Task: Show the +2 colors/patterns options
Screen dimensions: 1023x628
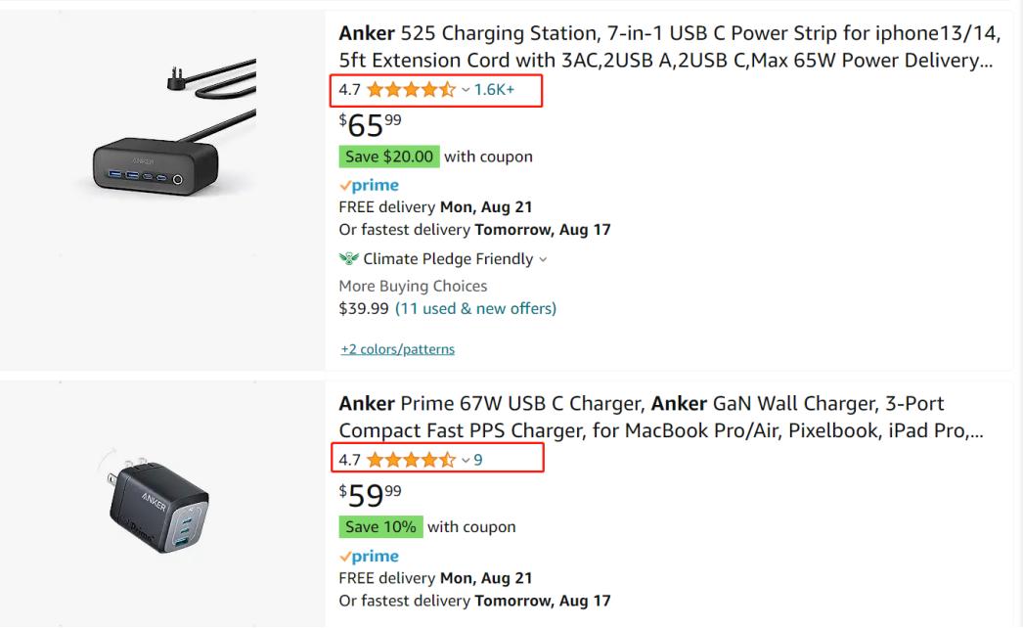Action: (x=397, y=349)
